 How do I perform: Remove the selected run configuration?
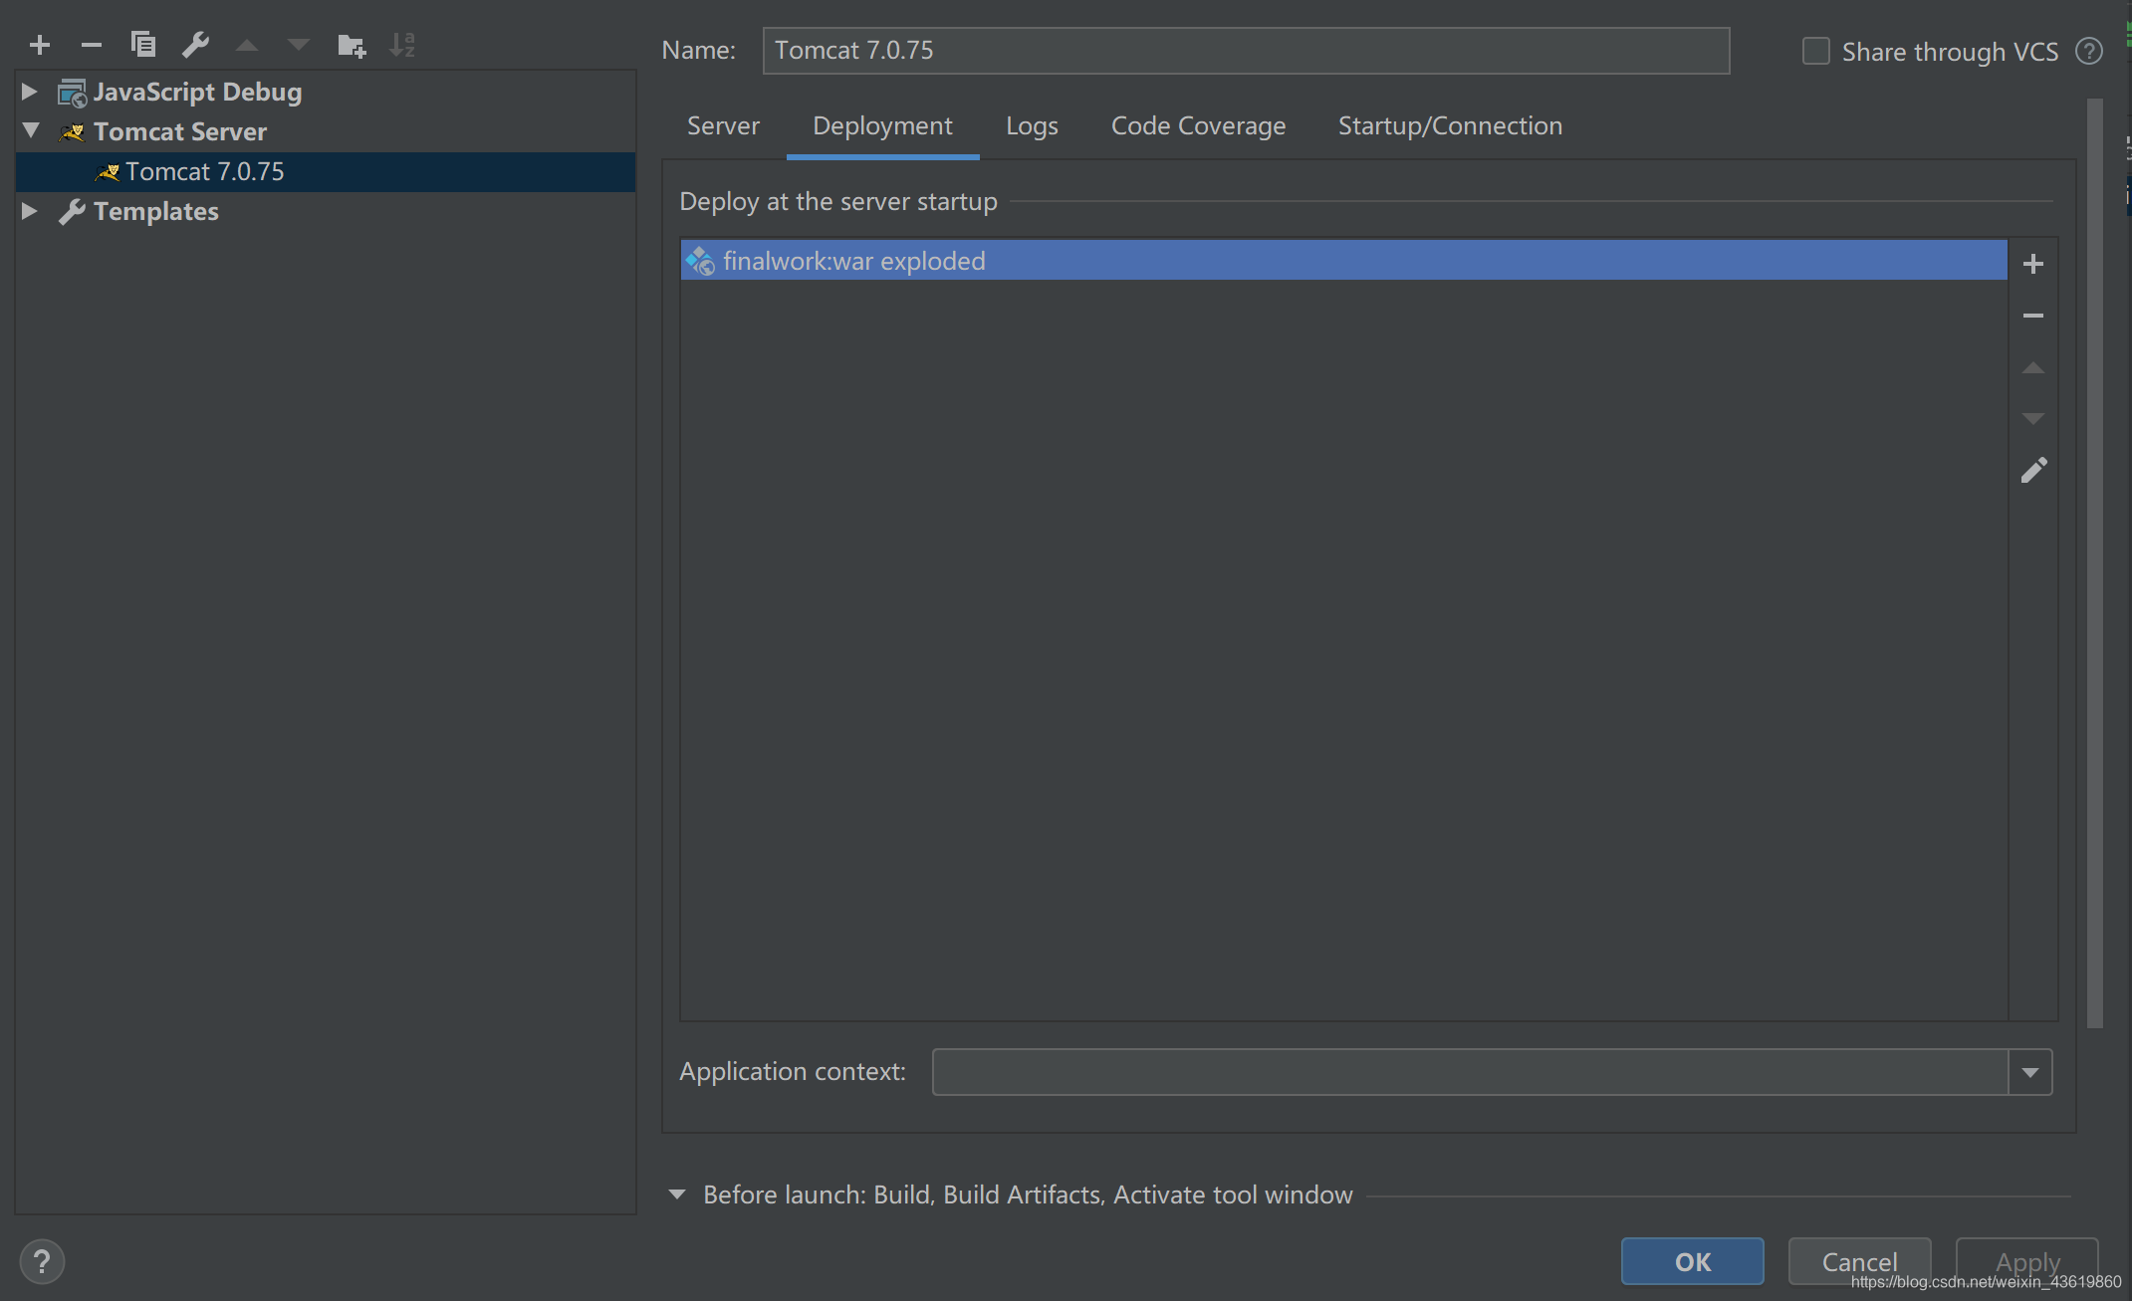coord(92,45)
